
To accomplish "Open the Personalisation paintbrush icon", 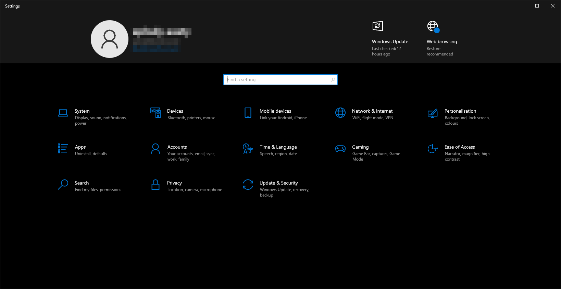I will coord(433,113).
